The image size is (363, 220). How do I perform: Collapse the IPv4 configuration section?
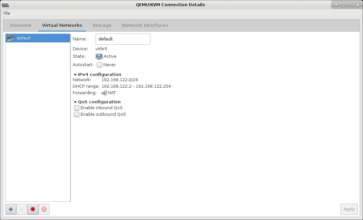[75, 75]
